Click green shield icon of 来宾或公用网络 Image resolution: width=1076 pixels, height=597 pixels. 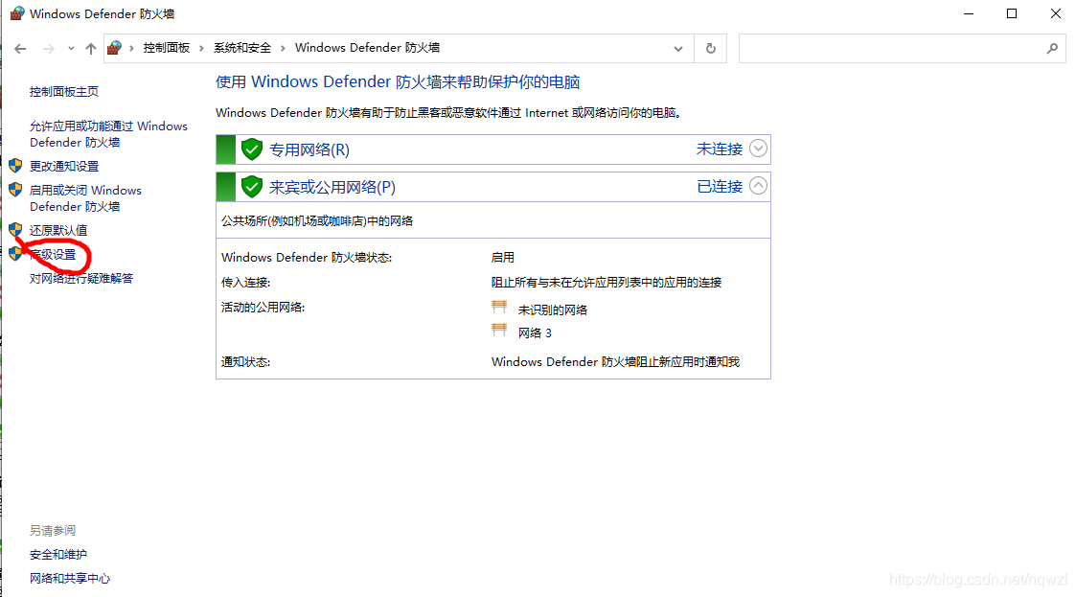click(x=252, y=187)
